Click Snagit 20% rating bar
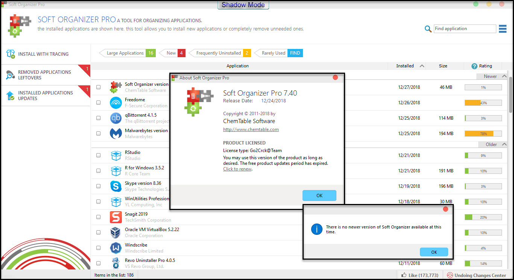Image resolution: width=514 pixels, height=280 pixels. pyautogui.click(x=483, y=217)
